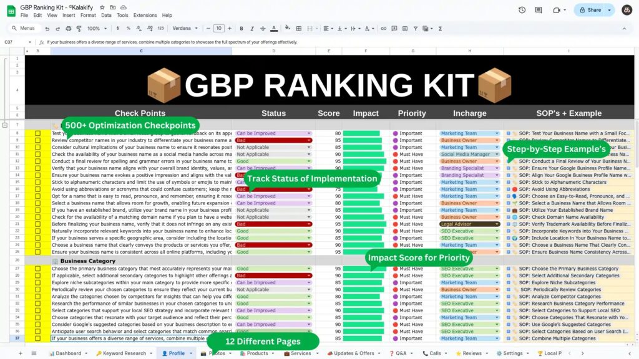639x359 pixels.
Task: Click the Share button
Action: pyautogui.click(x=590, y=10)
